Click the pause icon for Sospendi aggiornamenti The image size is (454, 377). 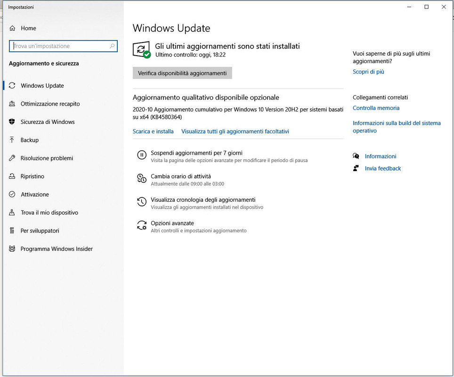tap(142, 155)
